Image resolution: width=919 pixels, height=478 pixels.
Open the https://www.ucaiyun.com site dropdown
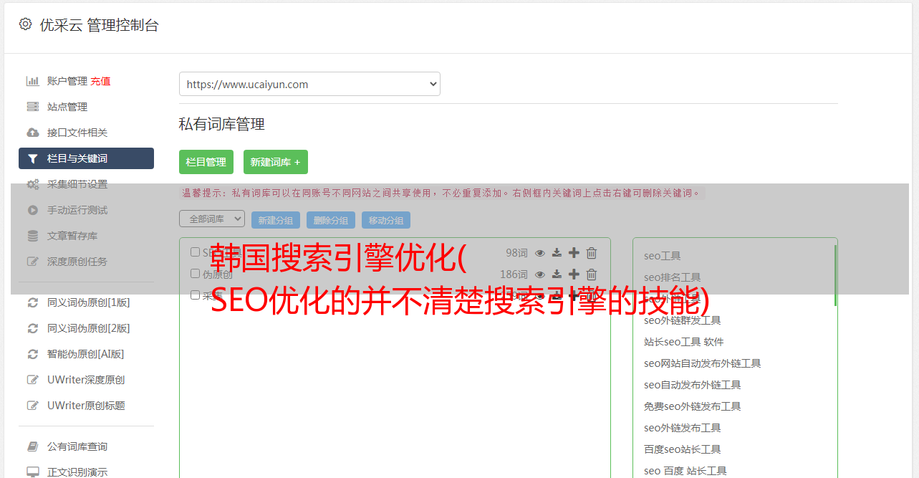click(x=309, y=84)
